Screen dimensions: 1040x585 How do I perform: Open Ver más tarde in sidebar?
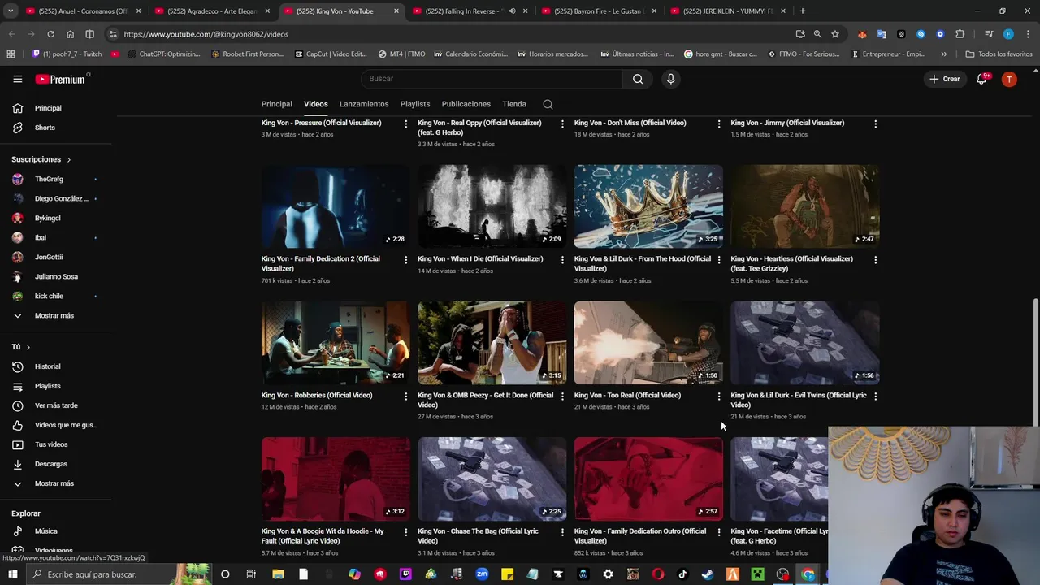(x=56, y=405)
